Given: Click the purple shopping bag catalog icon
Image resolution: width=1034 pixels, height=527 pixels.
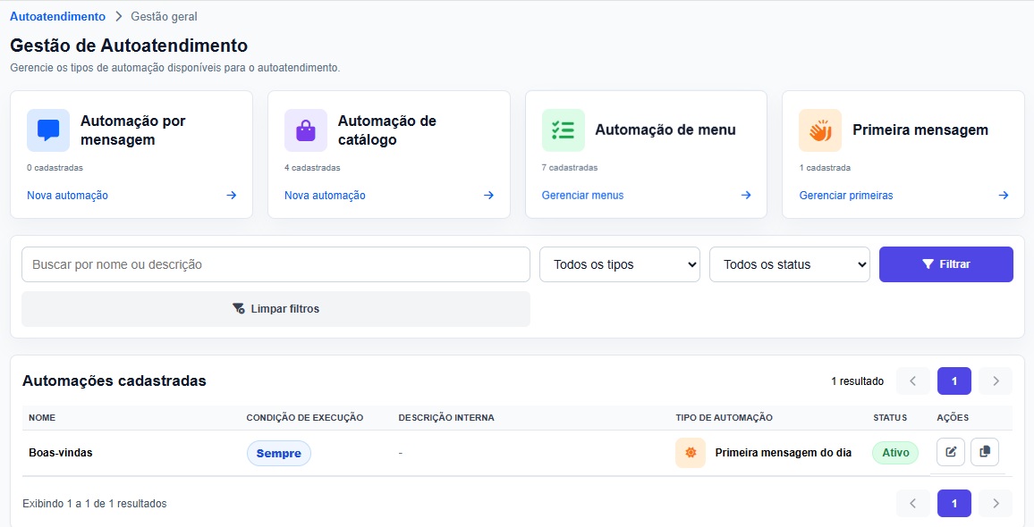Looking at the screenshot, I should 305,130.
